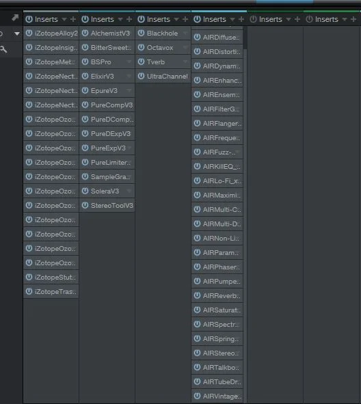The height and width of the screenshot is (404, 361).
Task: Bypass Blackhole with its power icon
Action: (x=141, y=33)
